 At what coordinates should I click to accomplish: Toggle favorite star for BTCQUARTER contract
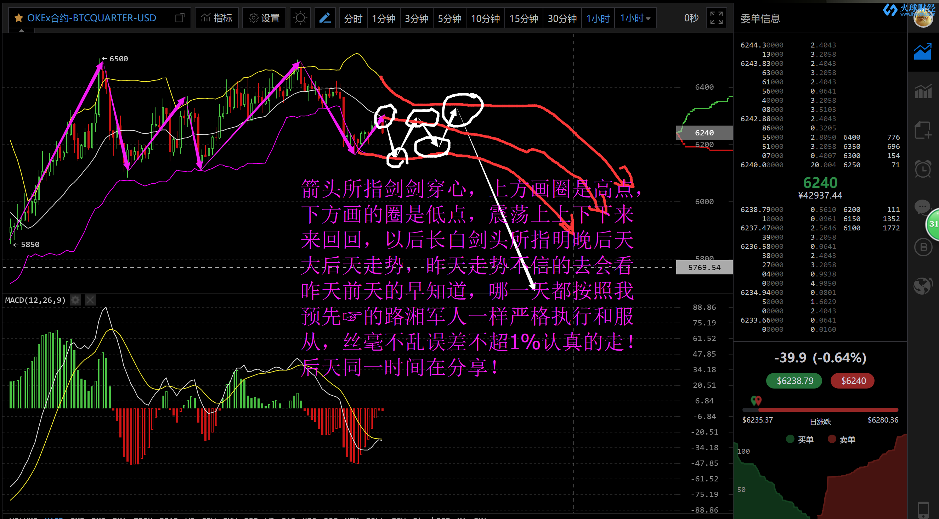(18, 18)
